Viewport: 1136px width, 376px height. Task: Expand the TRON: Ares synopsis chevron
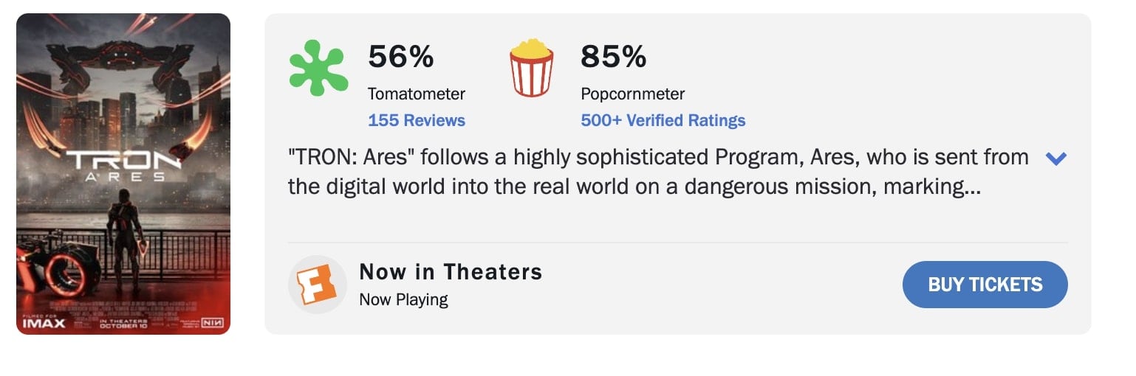1056,159
